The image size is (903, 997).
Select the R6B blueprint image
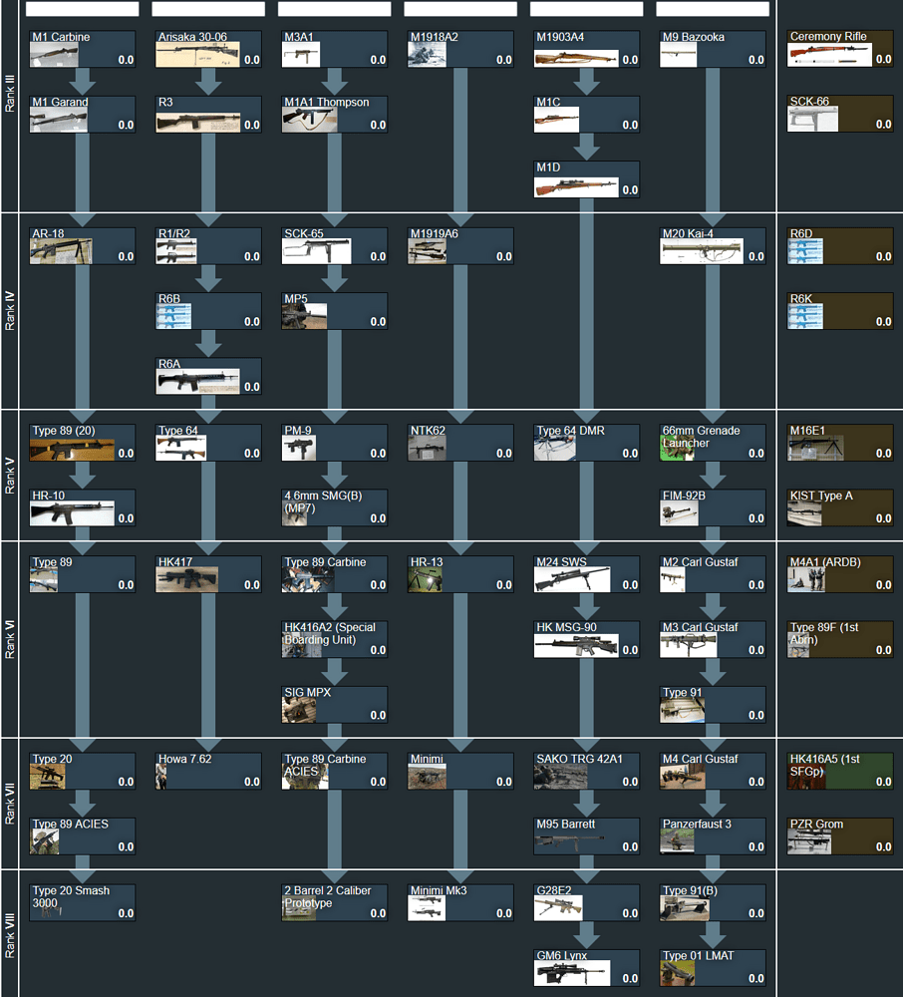[173, 317]
